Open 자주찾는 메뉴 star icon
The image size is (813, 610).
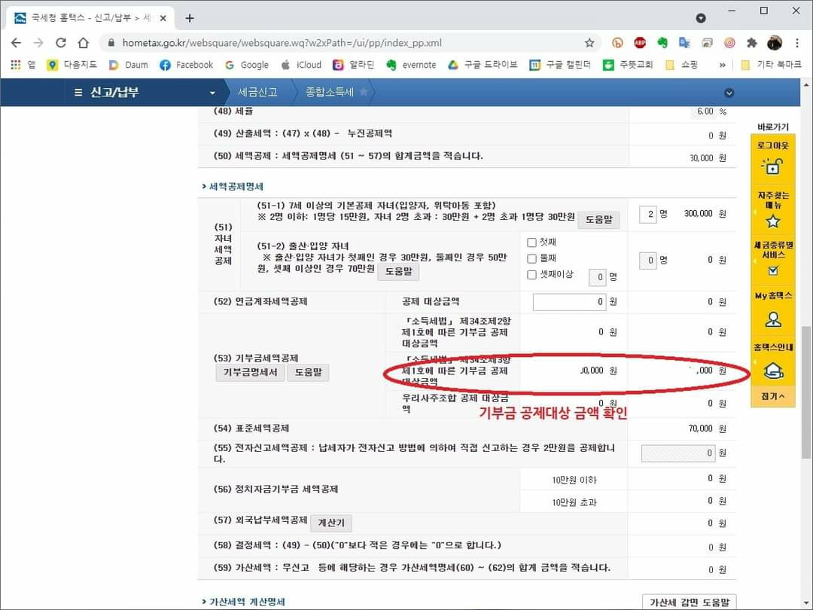(x=772, y=221)
